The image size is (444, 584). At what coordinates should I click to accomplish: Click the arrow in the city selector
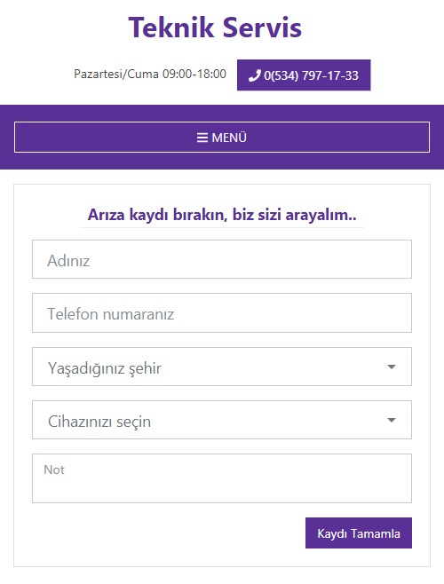(x=391, y=367)
